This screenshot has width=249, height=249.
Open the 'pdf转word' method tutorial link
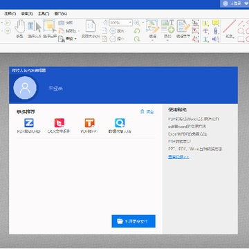(187, 127)
